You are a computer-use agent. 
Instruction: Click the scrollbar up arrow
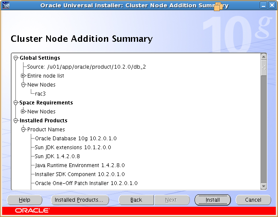pos(263,57)
